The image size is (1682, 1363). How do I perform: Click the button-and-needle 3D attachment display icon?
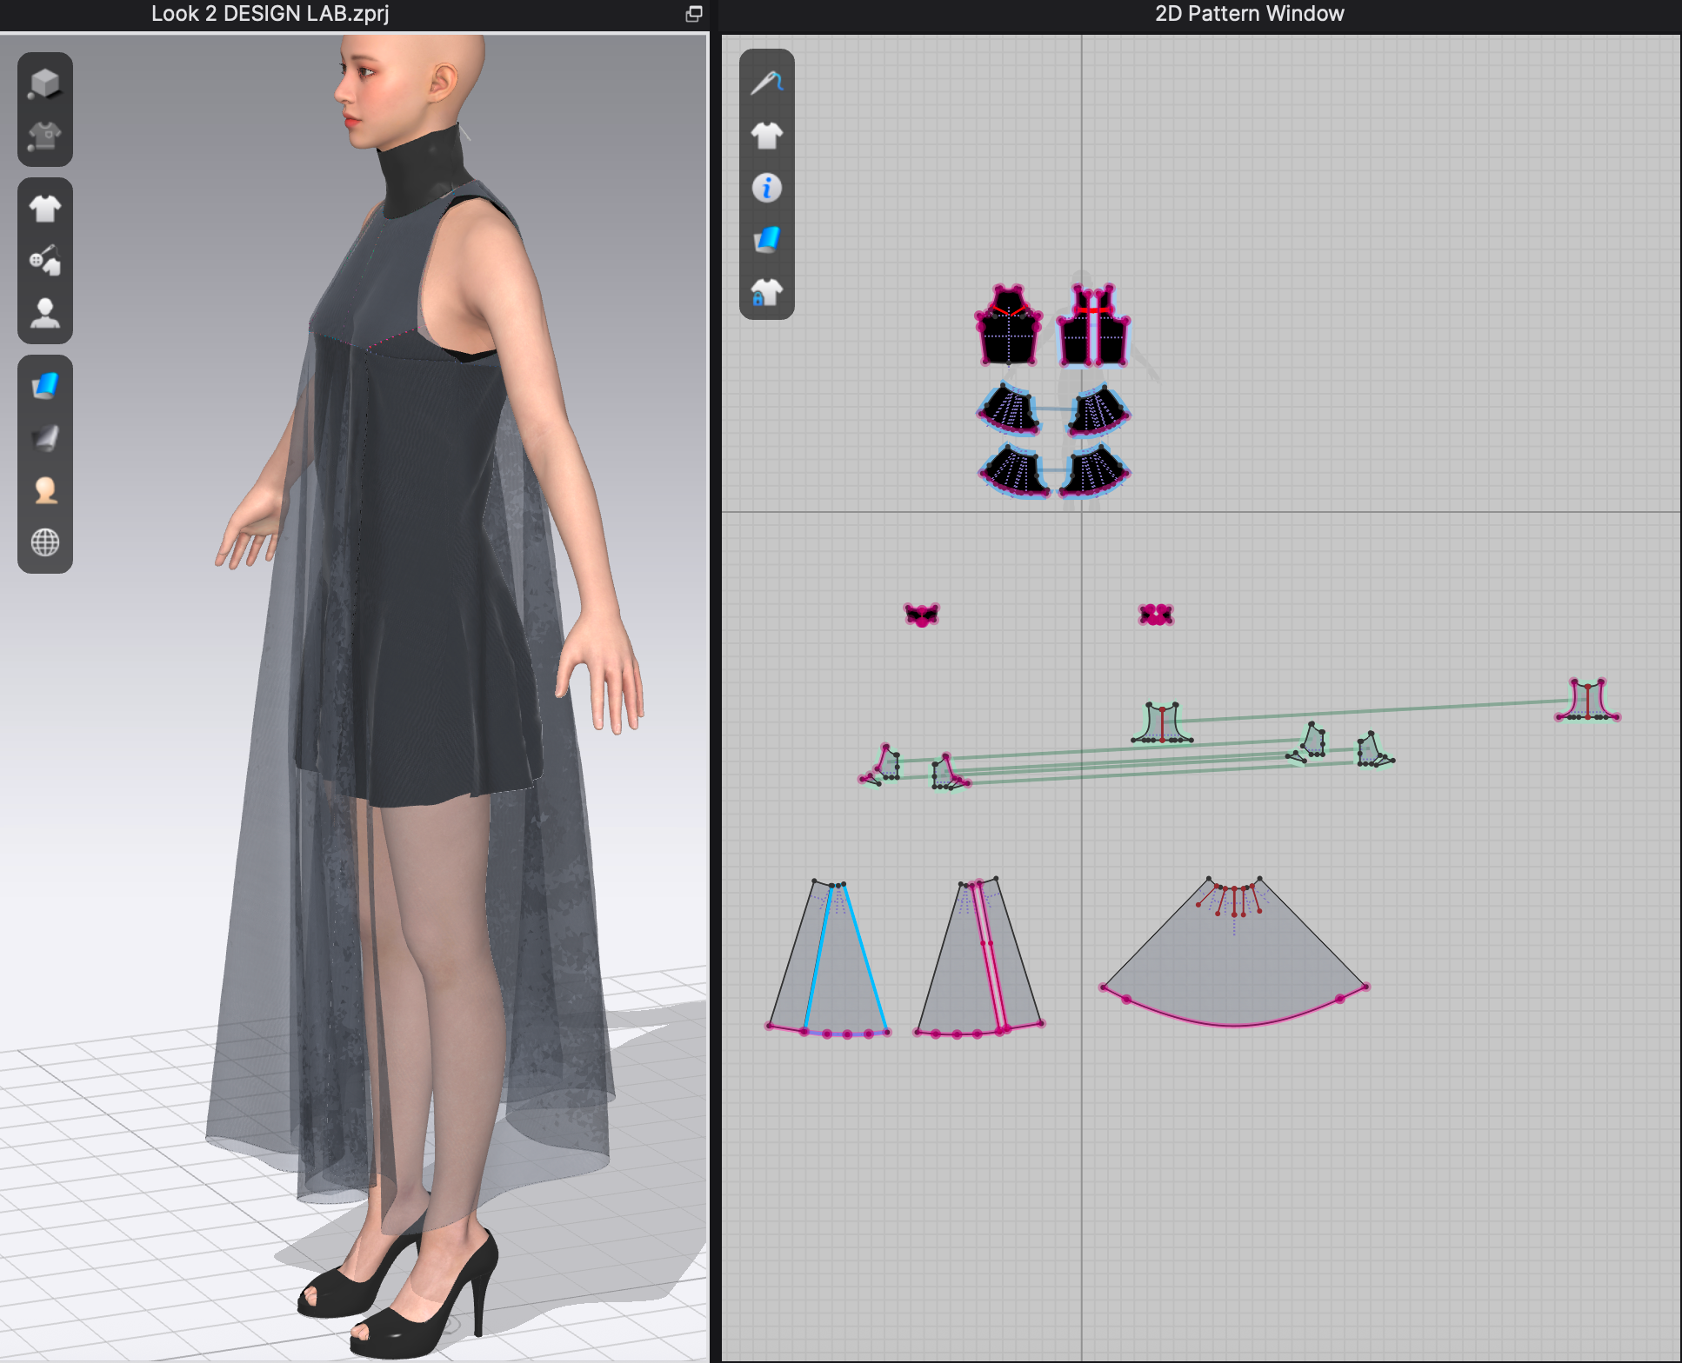(x=44, y=260)
